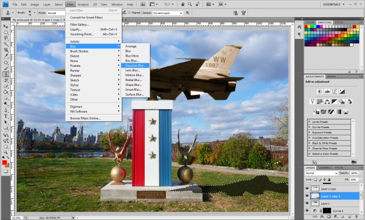Screen dimensions: 365x220
Task: Select the Crop tool
Action: click(x=5, y=50)
